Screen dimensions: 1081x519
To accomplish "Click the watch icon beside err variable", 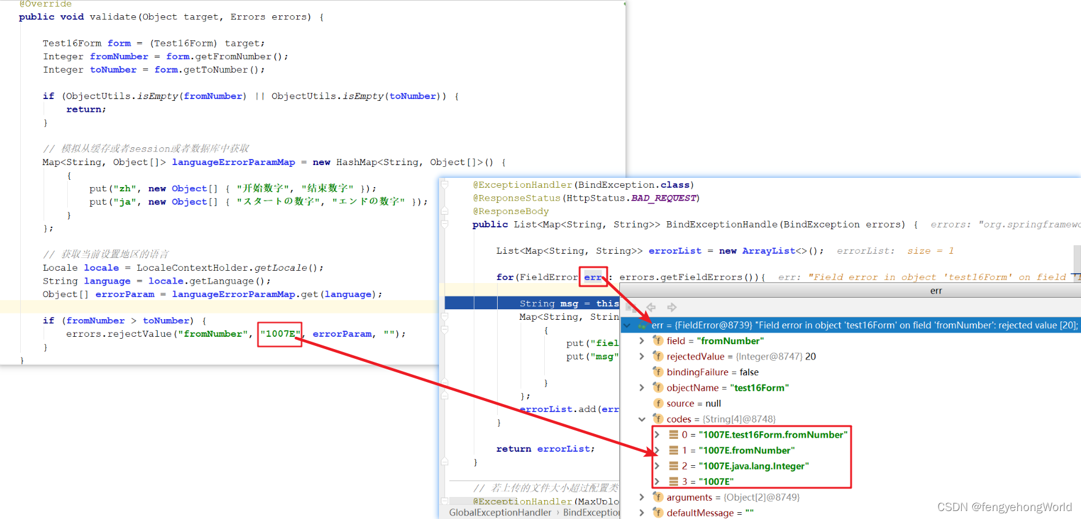I will 642,325.
